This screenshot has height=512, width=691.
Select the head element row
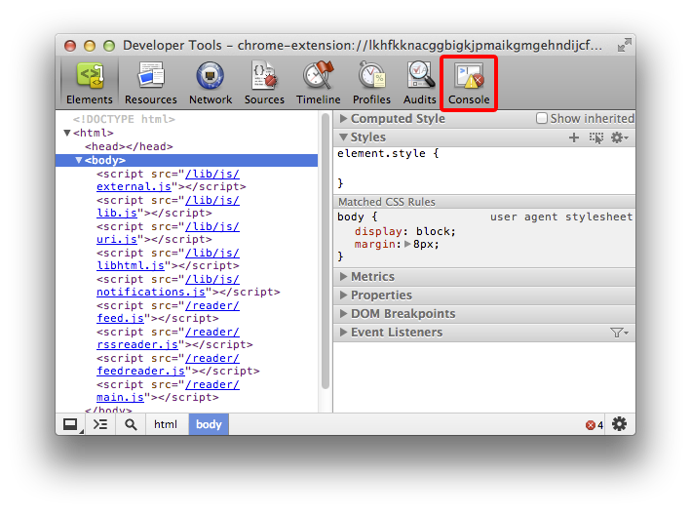click(129, 146)
